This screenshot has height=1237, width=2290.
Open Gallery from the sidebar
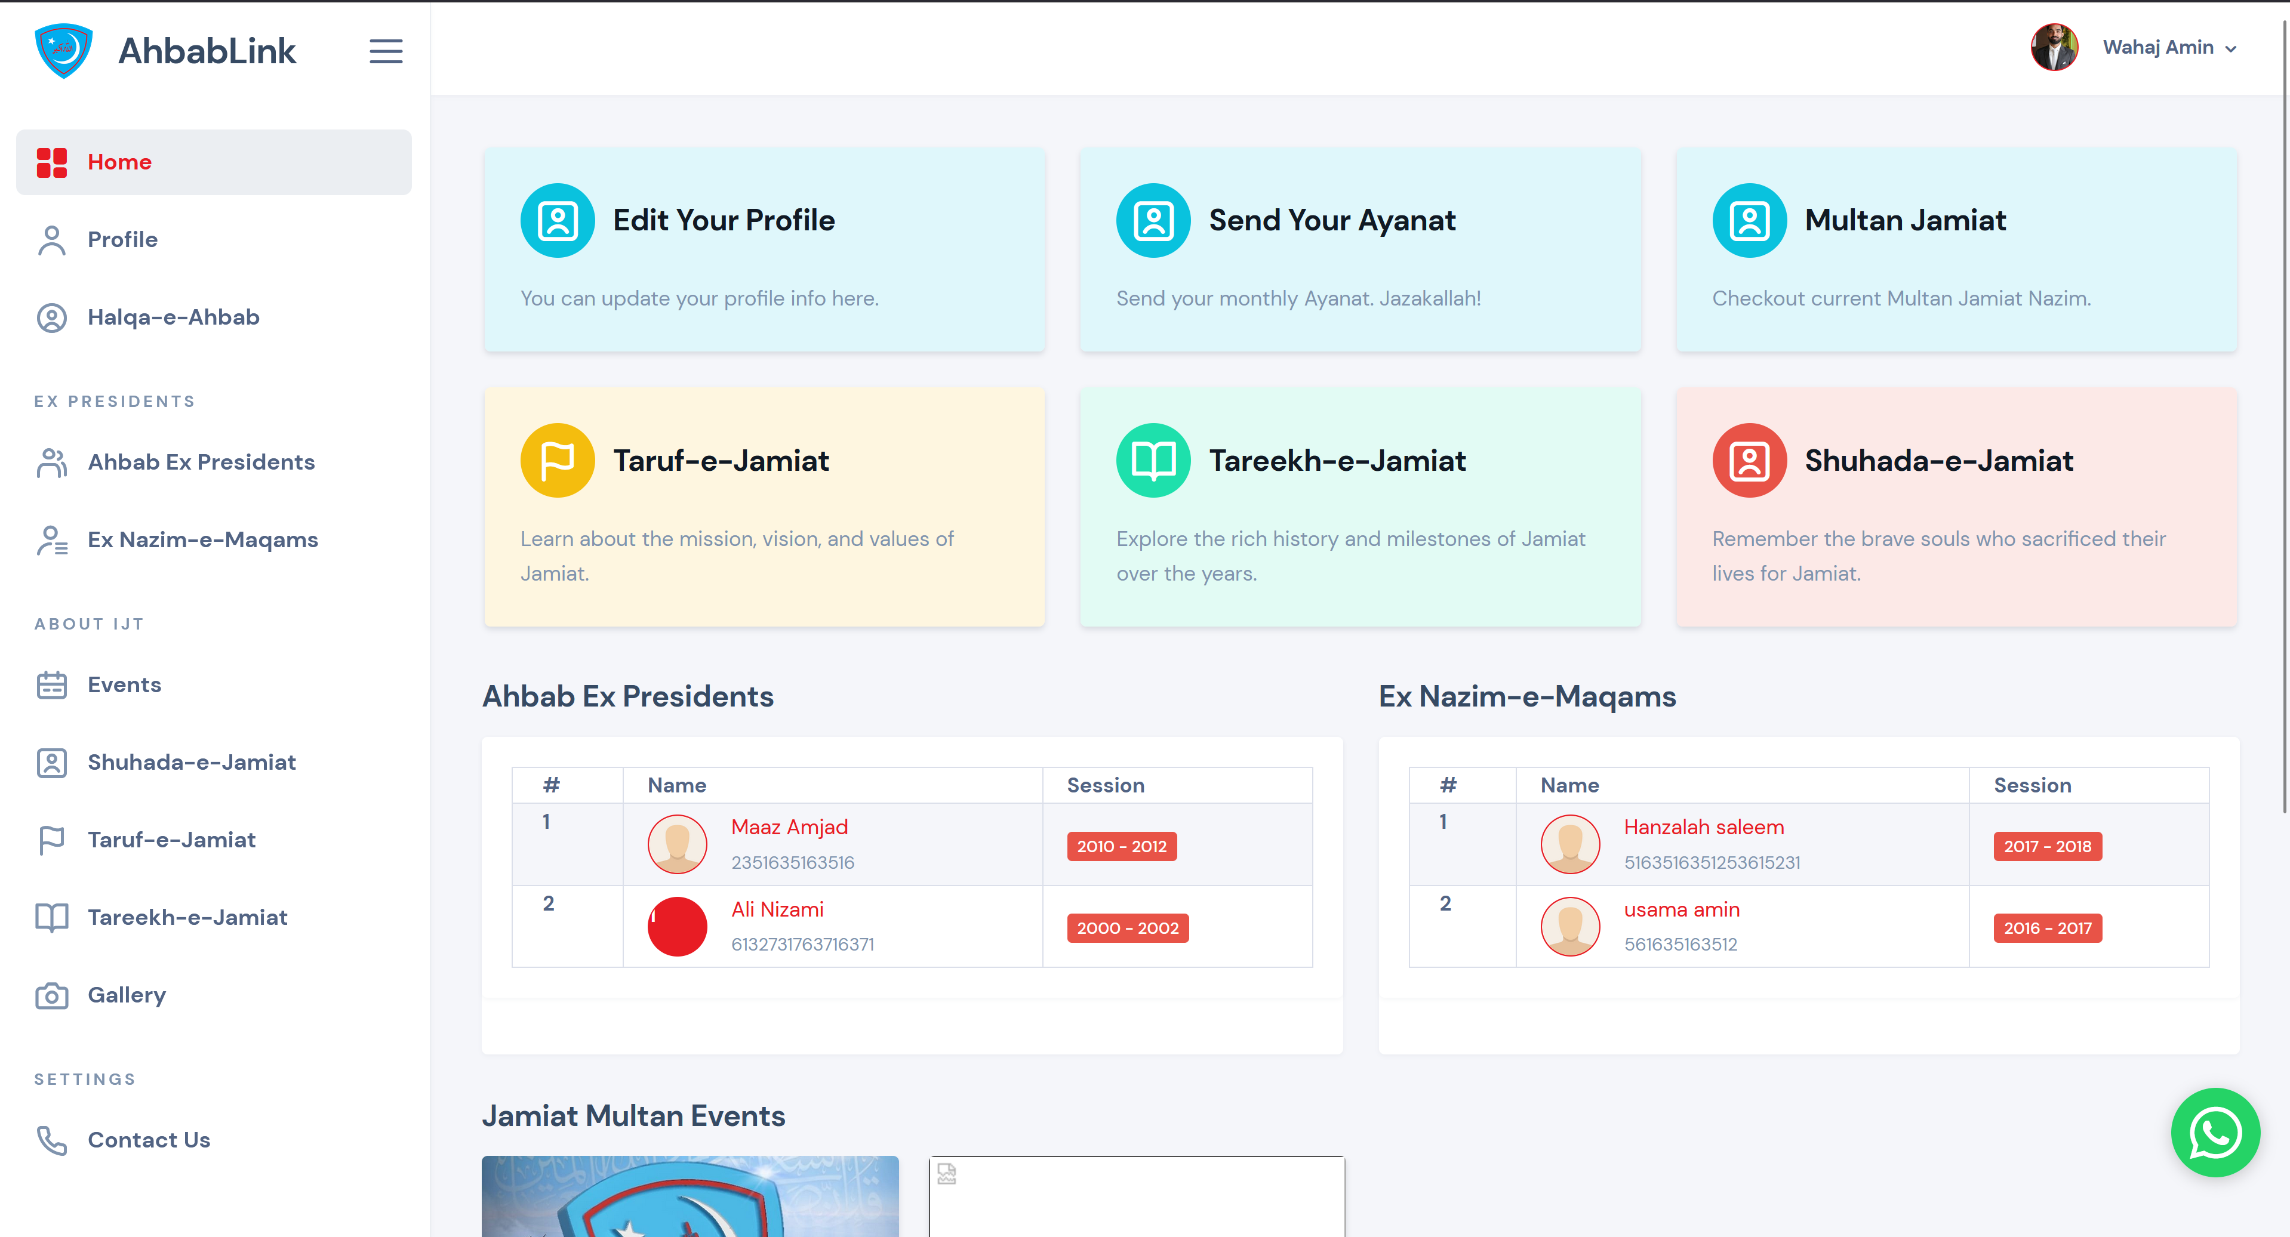tap(126, 995)
